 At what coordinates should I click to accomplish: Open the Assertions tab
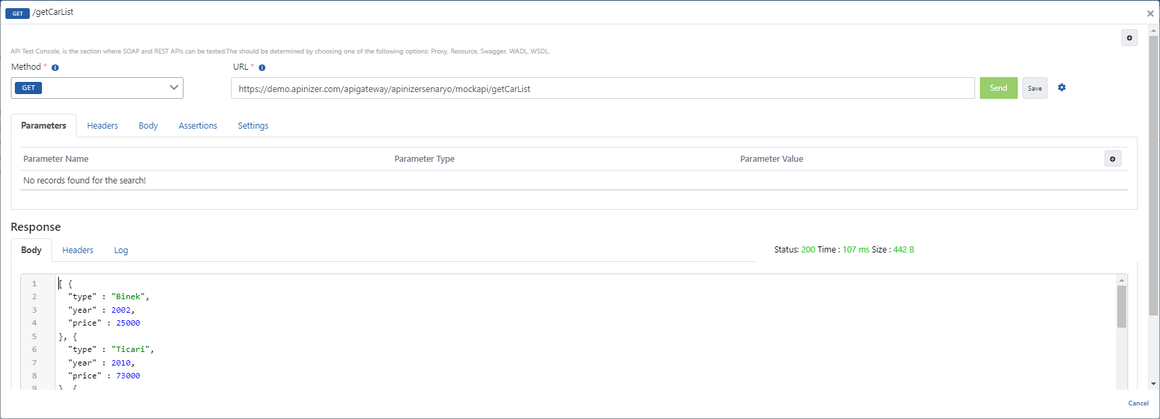(198, 126)
